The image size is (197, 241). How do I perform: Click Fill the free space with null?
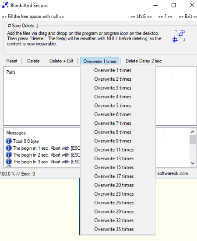33,17
